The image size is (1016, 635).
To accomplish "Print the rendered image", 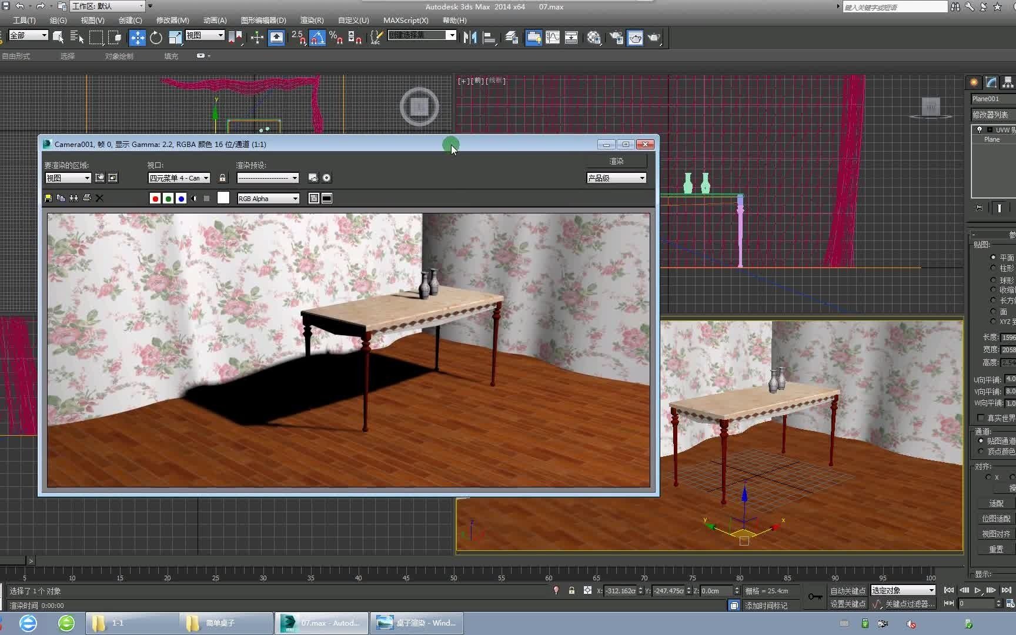I will coord(86,198).
